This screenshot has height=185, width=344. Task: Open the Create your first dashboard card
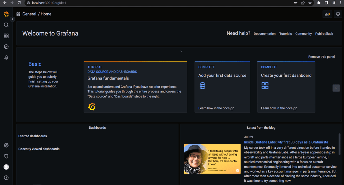point(286,82)
